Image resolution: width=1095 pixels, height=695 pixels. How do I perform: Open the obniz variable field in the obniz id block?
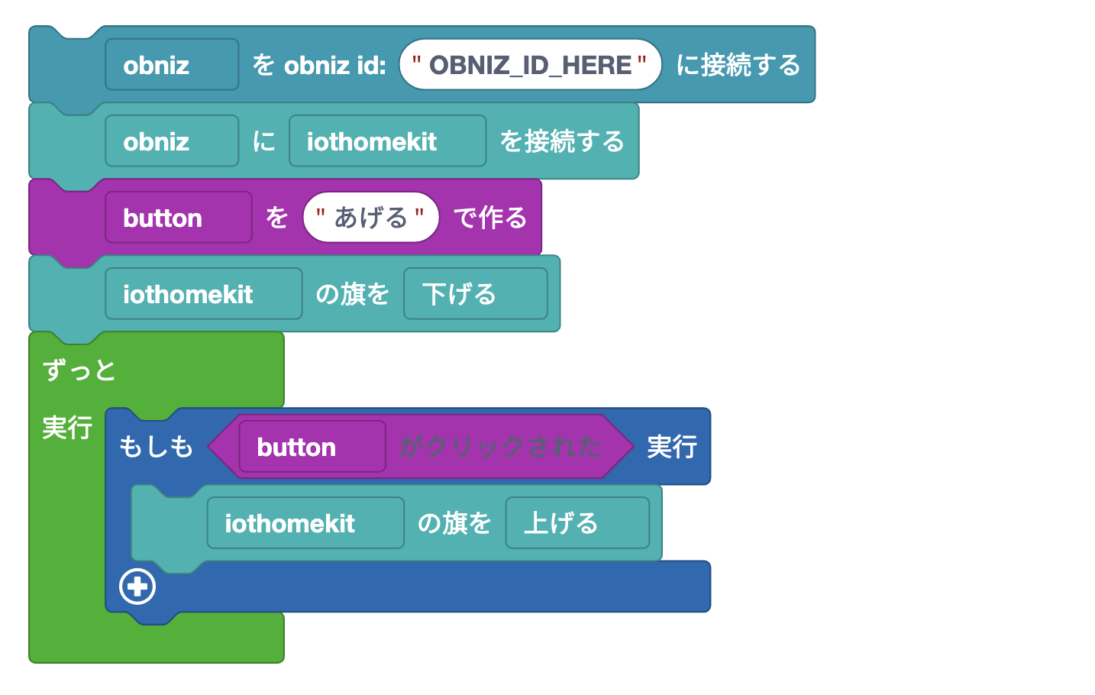tap(172, 65)
